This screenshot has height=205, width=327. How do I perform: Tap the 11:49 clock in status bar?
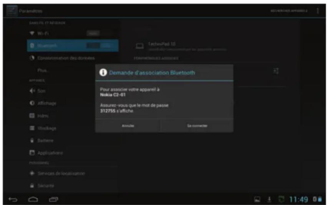[299, 199]
